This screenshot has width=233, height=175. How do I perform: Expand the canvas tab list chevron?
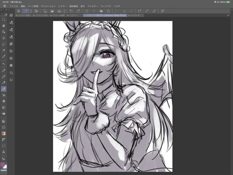click(x=228, y=15)
